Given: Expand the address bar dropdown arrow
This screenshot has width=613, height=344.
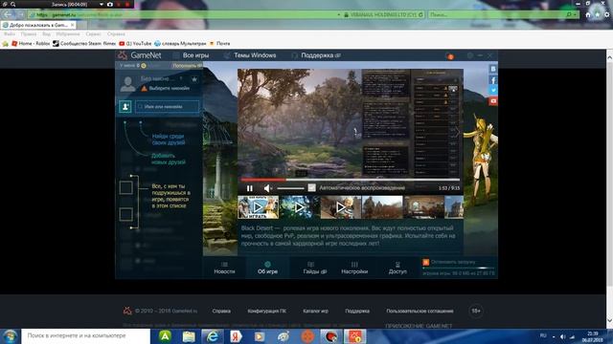Looking at the screenshot, I should click(x=338, y=15).
